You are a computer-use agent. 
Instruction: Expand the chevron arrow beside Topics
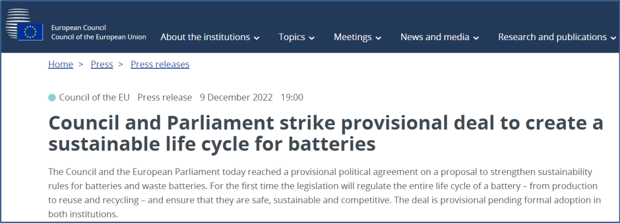point(312,38)
